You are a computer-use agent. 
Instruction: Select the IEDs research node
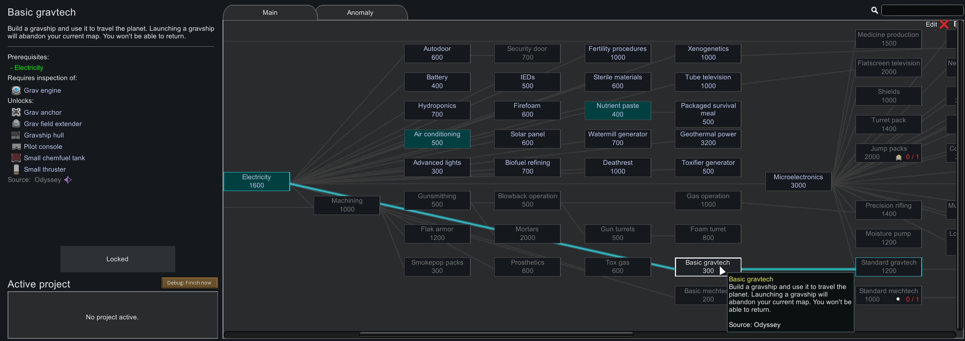point(527,82)
